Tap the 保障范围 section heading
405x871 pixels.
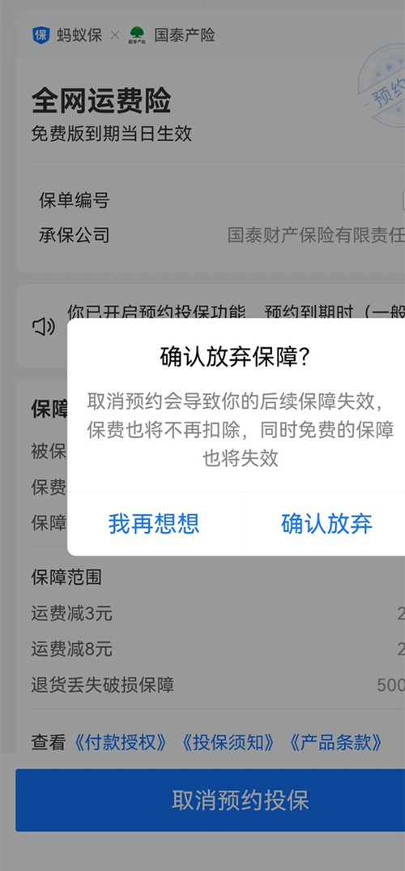[x=66, y=577]
